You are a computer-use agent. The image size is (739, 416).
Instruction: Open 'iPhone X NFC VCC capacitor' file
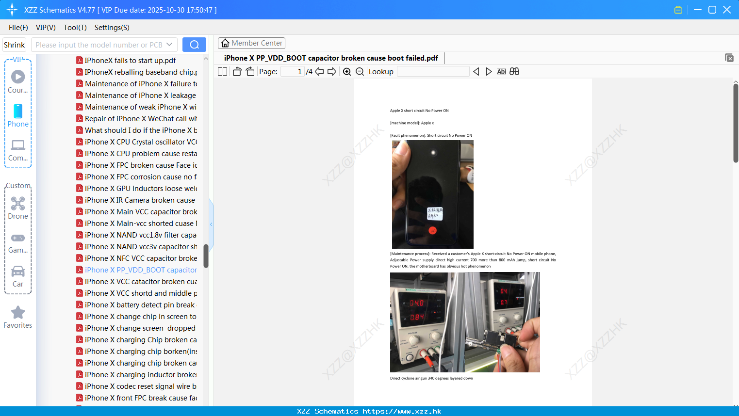(136, 258)
